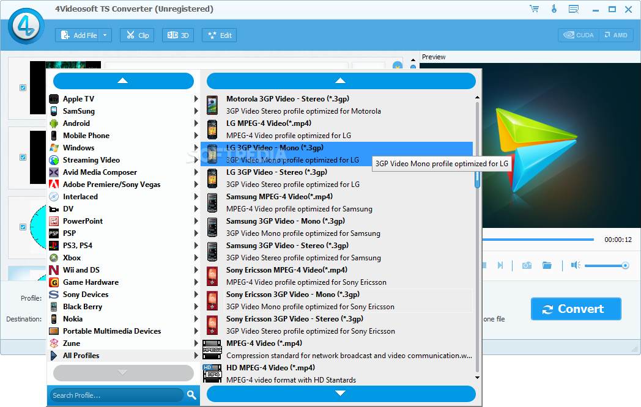Open the Streaming Video submenu arrow
The width and height of the screenshot is (641, 407).
click(196, 160)
